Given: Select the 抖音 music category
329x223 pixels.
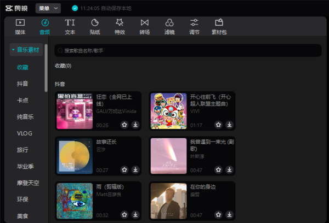Looking at the screenshot, I should point(22,84).
